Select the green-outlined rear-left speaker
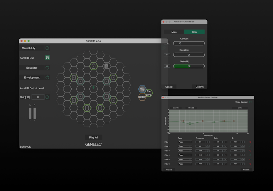This screenshot has width=273, height=191. (x=74, y=100)
